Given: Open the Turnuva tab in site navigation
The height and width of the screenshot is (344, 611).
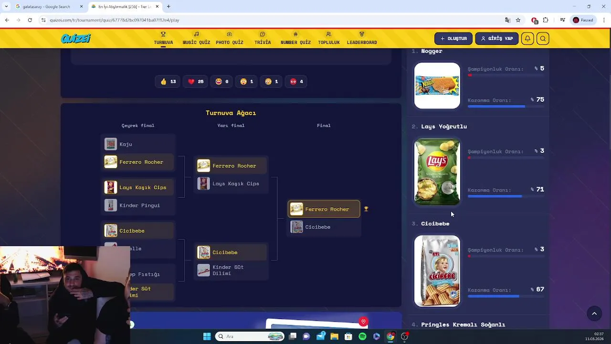Looking at the screenshot, I should pos(163,38).
